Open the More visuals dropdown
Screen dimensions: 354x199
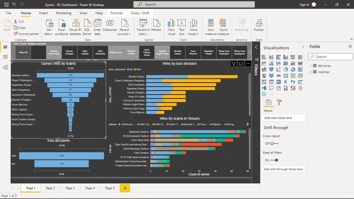pyautogui.click(x=193, y=32)
